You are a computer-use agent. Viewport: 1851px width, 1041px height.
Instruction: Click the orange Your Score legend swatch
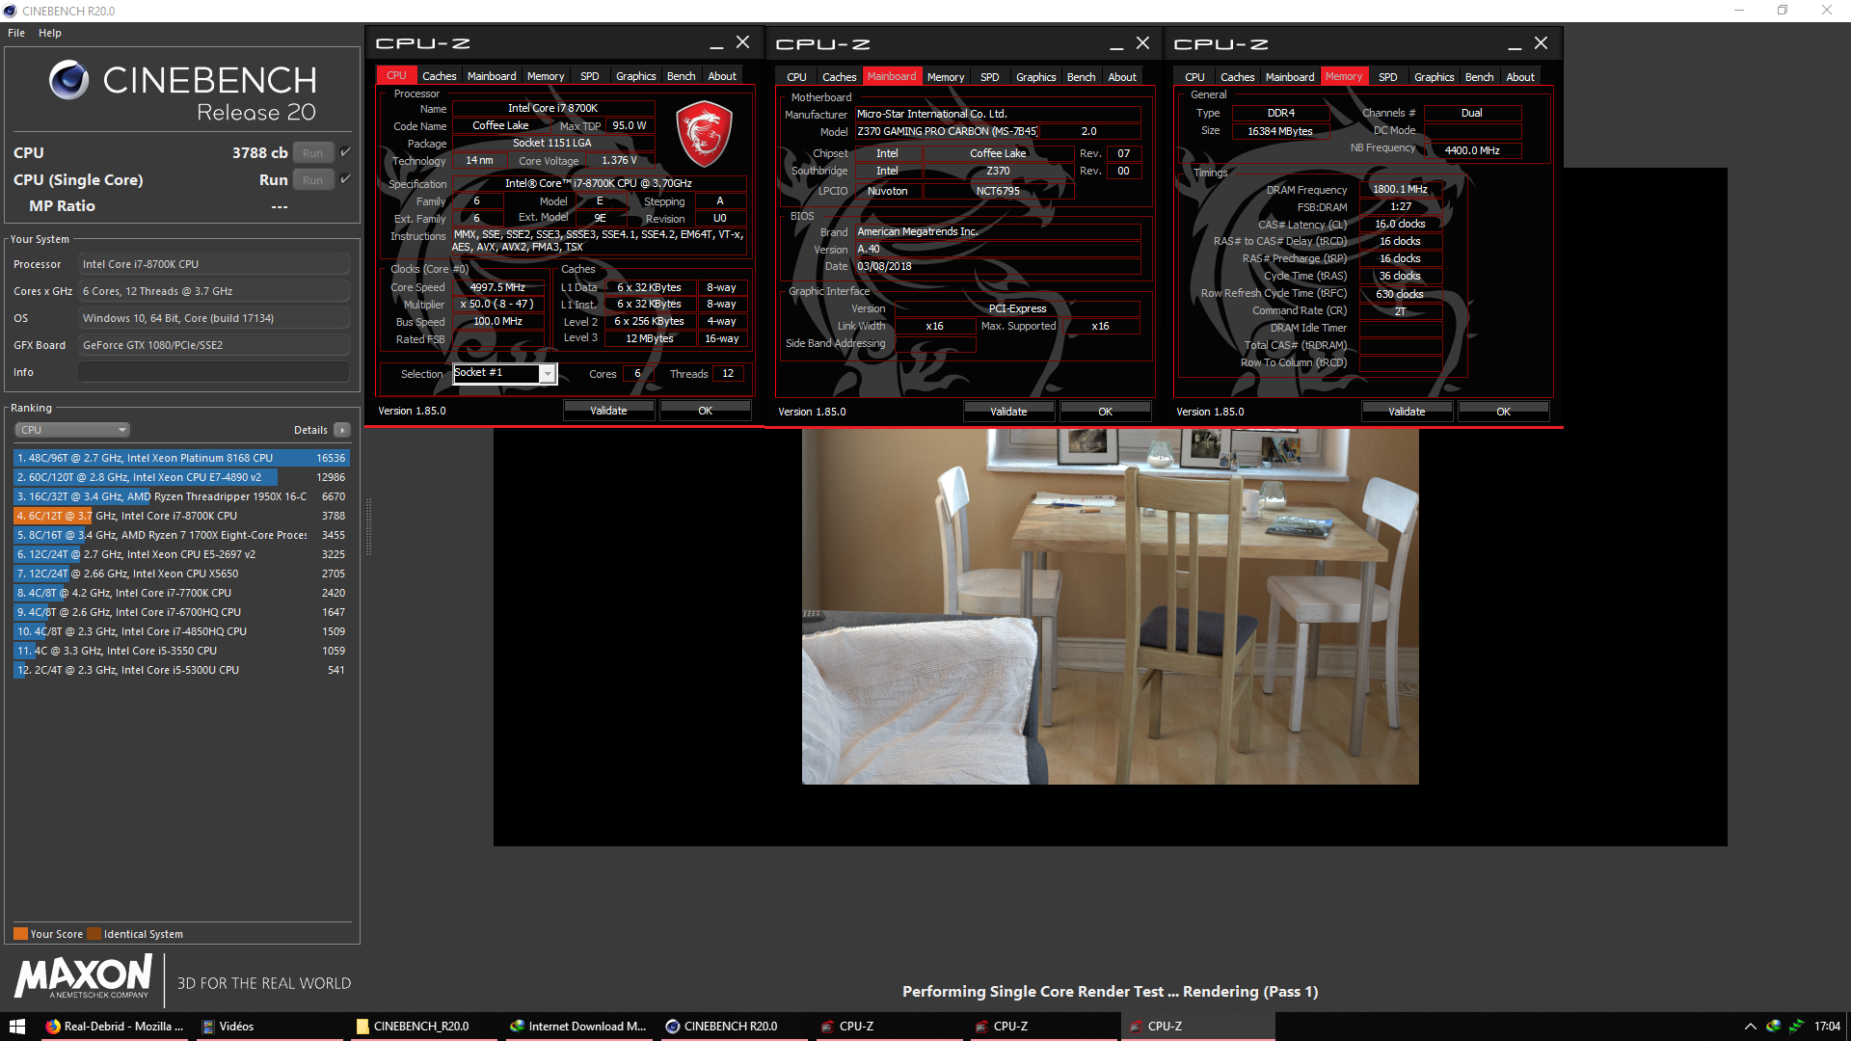[20, 934]
